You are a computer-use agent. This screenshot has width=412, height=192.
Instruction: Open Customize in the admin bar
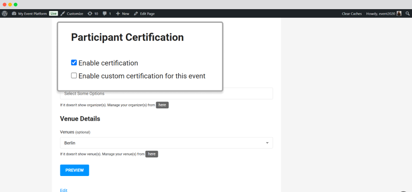(72, 14)
